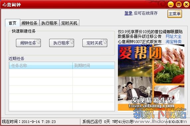The image size is (190, 126).
Task: Click the 闹钟任务 quick-create button
Action: tap(28, 43)
